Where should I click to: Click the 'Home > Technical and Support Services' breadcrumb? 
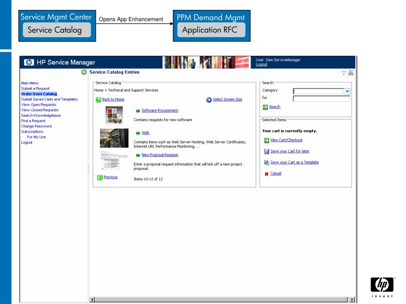click(x=126, y=90)
